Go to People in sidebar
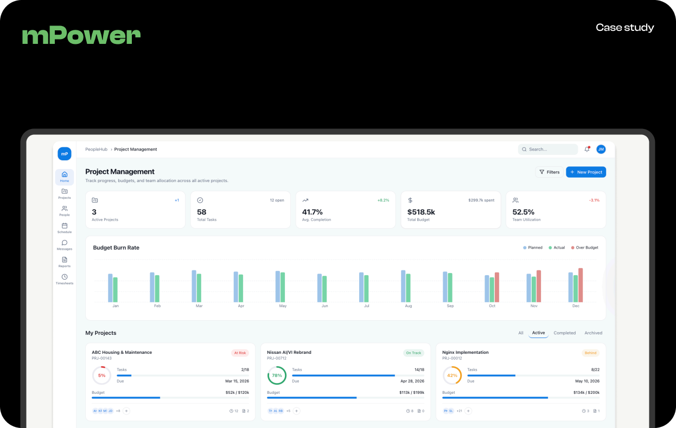Screen dimensions: 676x428 [x=65, y=211]
